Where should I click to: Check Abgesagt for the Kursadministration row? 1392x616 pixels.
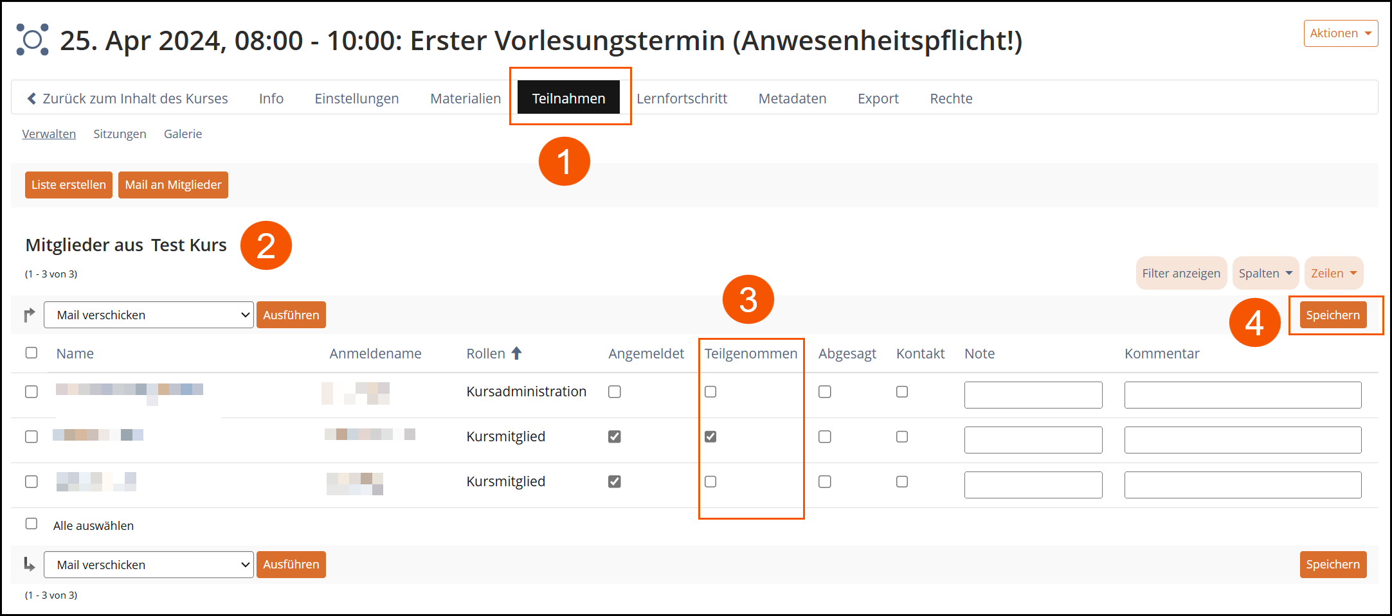pyautogui.click(x=825, y=392)
